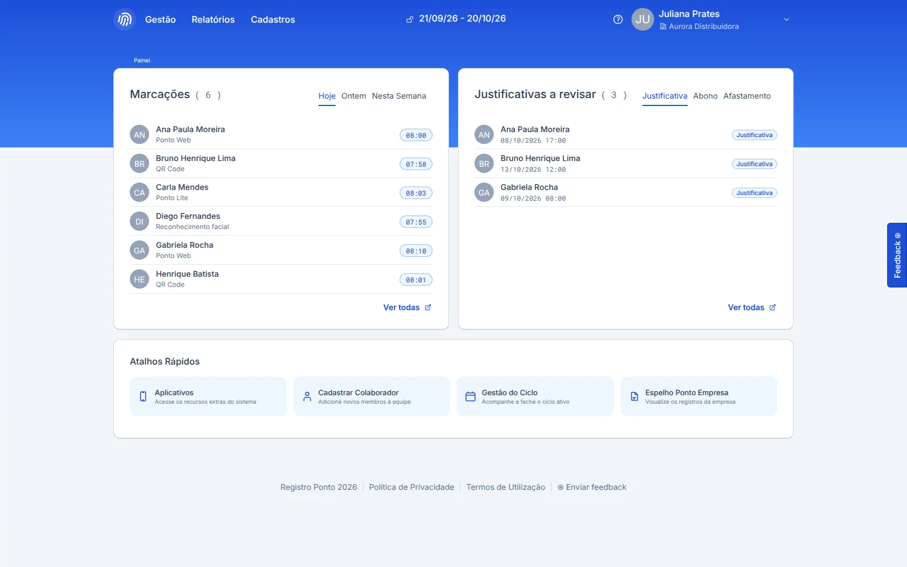Switch to the Ontem tab
Screen dimensions: 907x567
coord(354,96)
